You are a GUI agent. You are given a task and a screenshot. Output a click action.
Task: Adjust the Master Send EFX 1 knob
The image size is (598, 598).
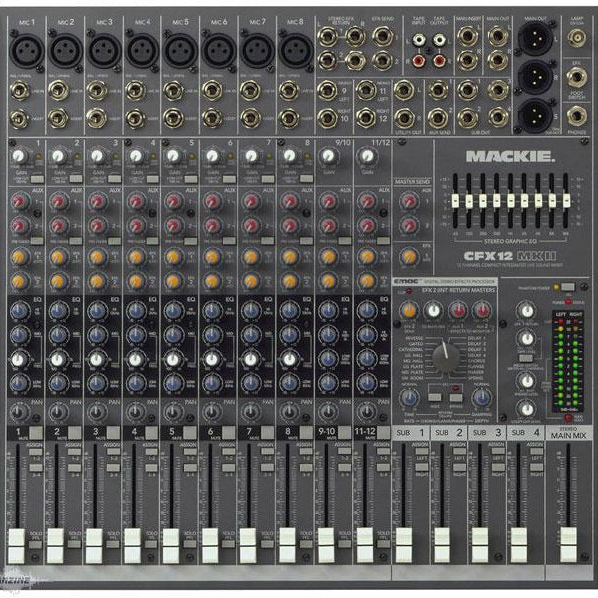(409, 257)
